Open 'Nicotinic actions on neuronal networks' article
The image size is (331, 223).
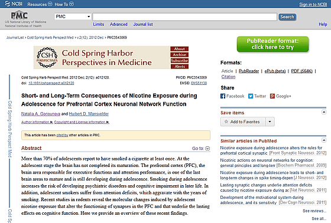(267, 163)
